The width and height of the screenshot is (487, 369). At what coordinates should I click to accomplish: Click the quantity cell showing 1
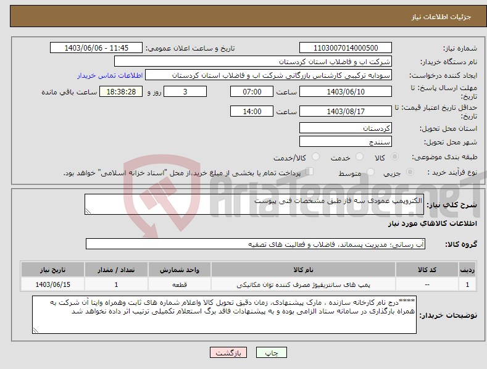[116, 284]
